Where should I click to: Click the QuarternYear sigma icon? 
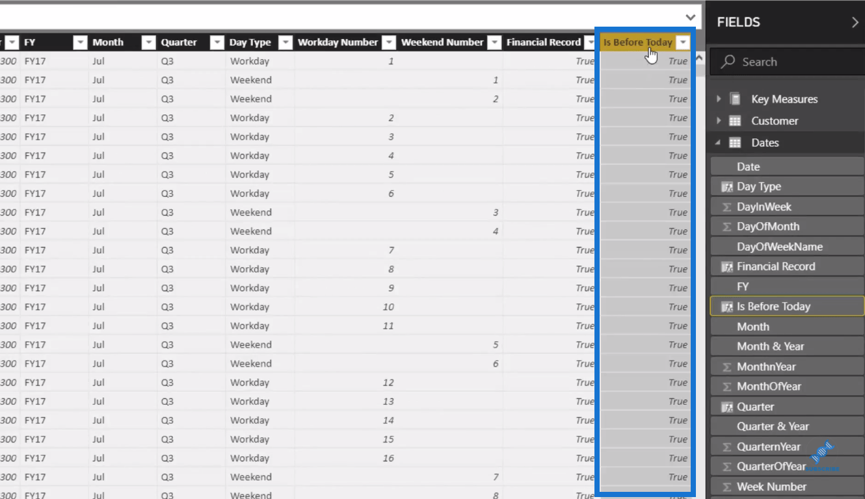tap(727, 447)
